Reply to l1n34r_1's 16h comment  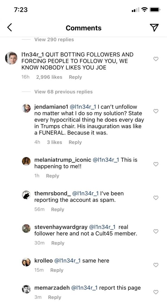pos(75,77)
